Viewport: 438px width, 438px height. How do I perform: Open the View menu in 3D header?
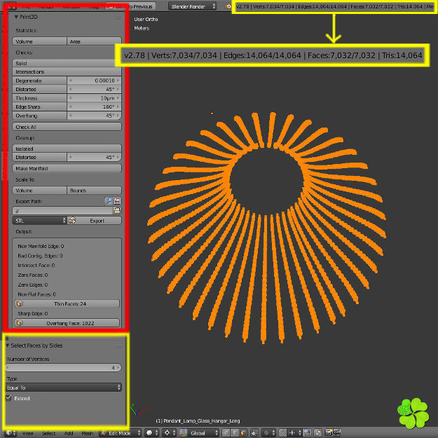pyautogui.click(x=27, y=433)
